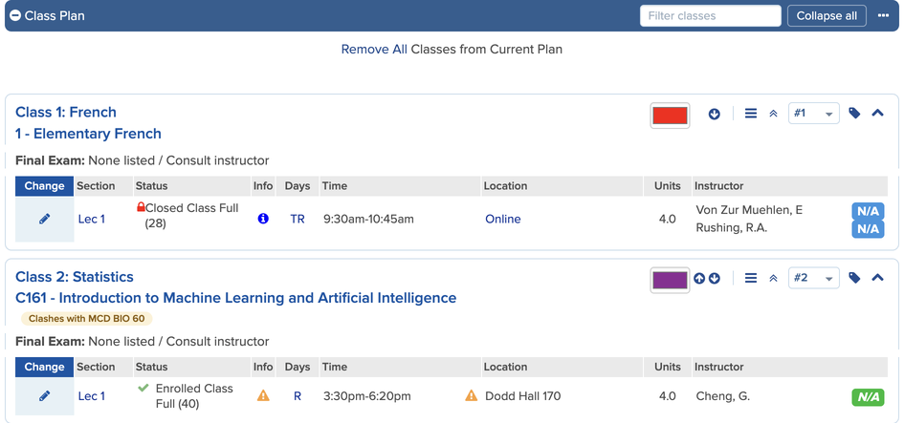The width and height of the screenshot is (904, 423).
Task: Click the tag icon for Statistics class
Action: (854, 278)
